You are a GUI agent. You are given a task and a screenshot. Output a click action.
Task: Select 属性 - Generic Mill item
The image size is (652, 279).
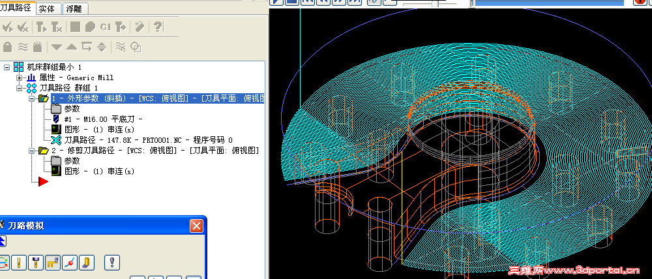coord(76,78)
